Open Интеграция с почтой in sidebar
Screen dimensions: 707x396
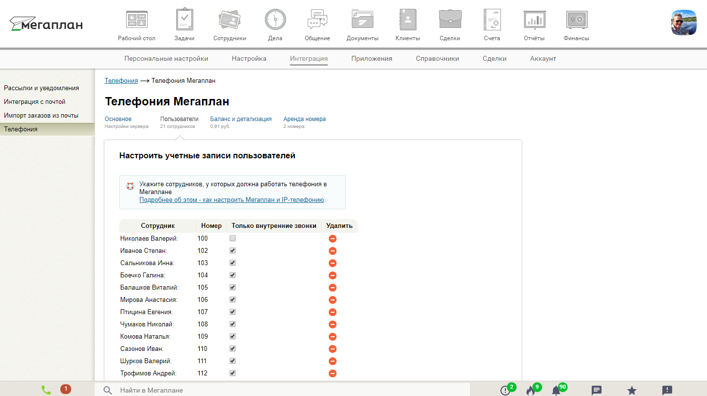click(35, 101)
